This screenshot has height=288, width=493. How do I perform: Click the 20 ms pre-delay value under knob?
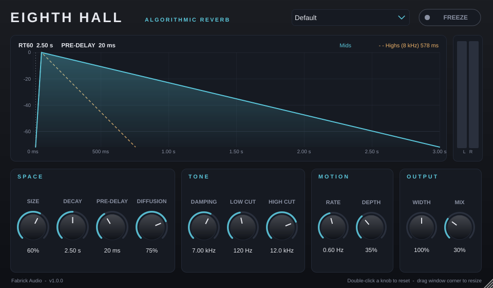click(x=112, y=250)
